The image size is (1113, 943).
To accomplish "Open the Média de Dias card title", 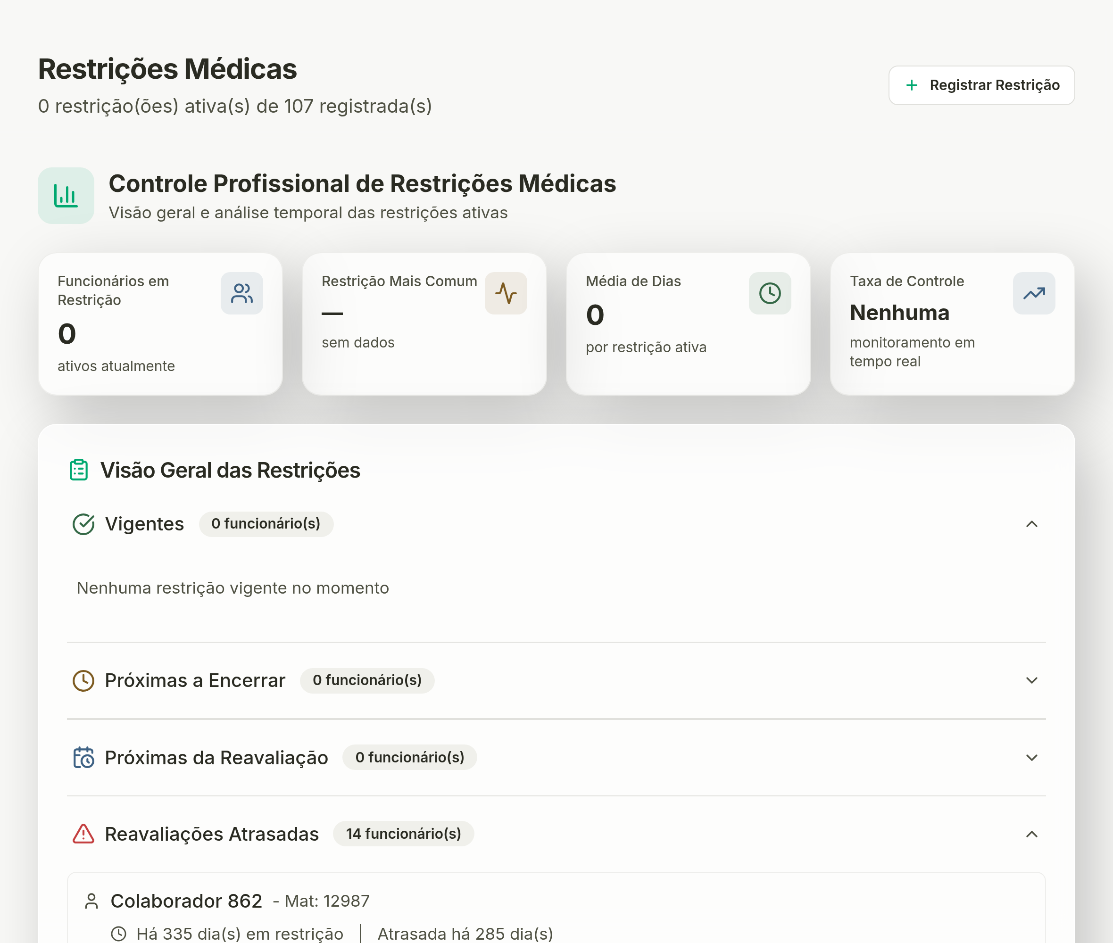I will (633, 281).
